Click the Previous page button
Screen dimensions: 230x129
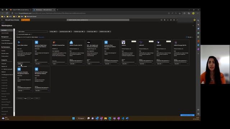pyautogui.click(x=20, y=98)
